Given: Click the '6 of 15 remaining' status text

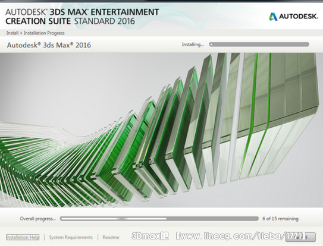Looking at the screenshot, I should [x=280, y=219].
